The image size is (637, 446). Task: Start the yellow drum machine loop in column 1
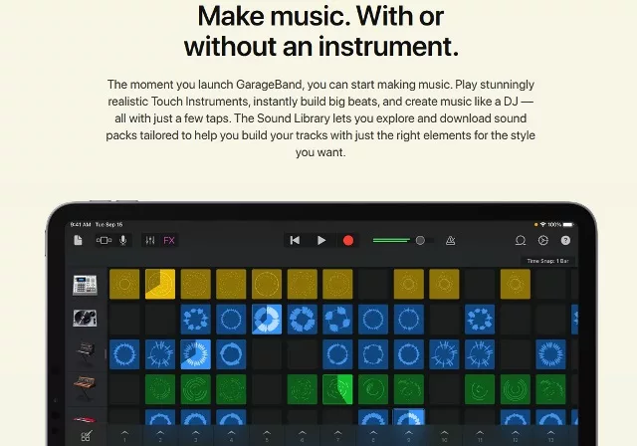[124, 284]
